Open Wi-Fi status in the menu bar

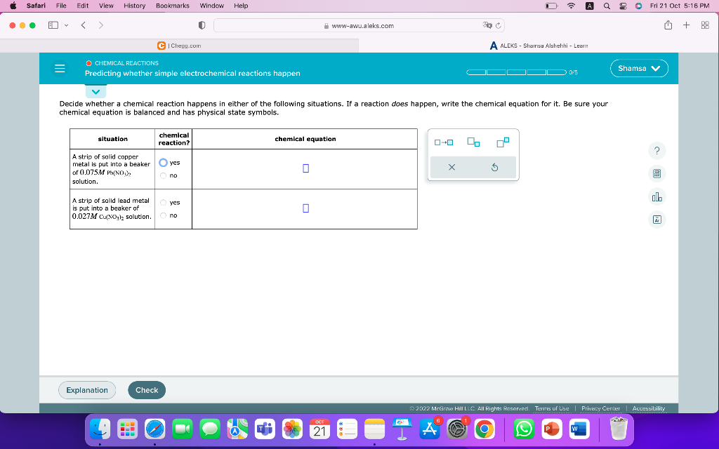pos(571,6)
